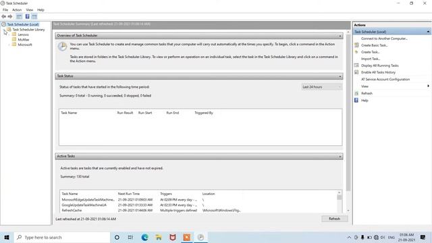The width and height of the screenshot is (432, 243).
Task: Sort Active Tasks by Triggers column
Action: tap(166, 194)
